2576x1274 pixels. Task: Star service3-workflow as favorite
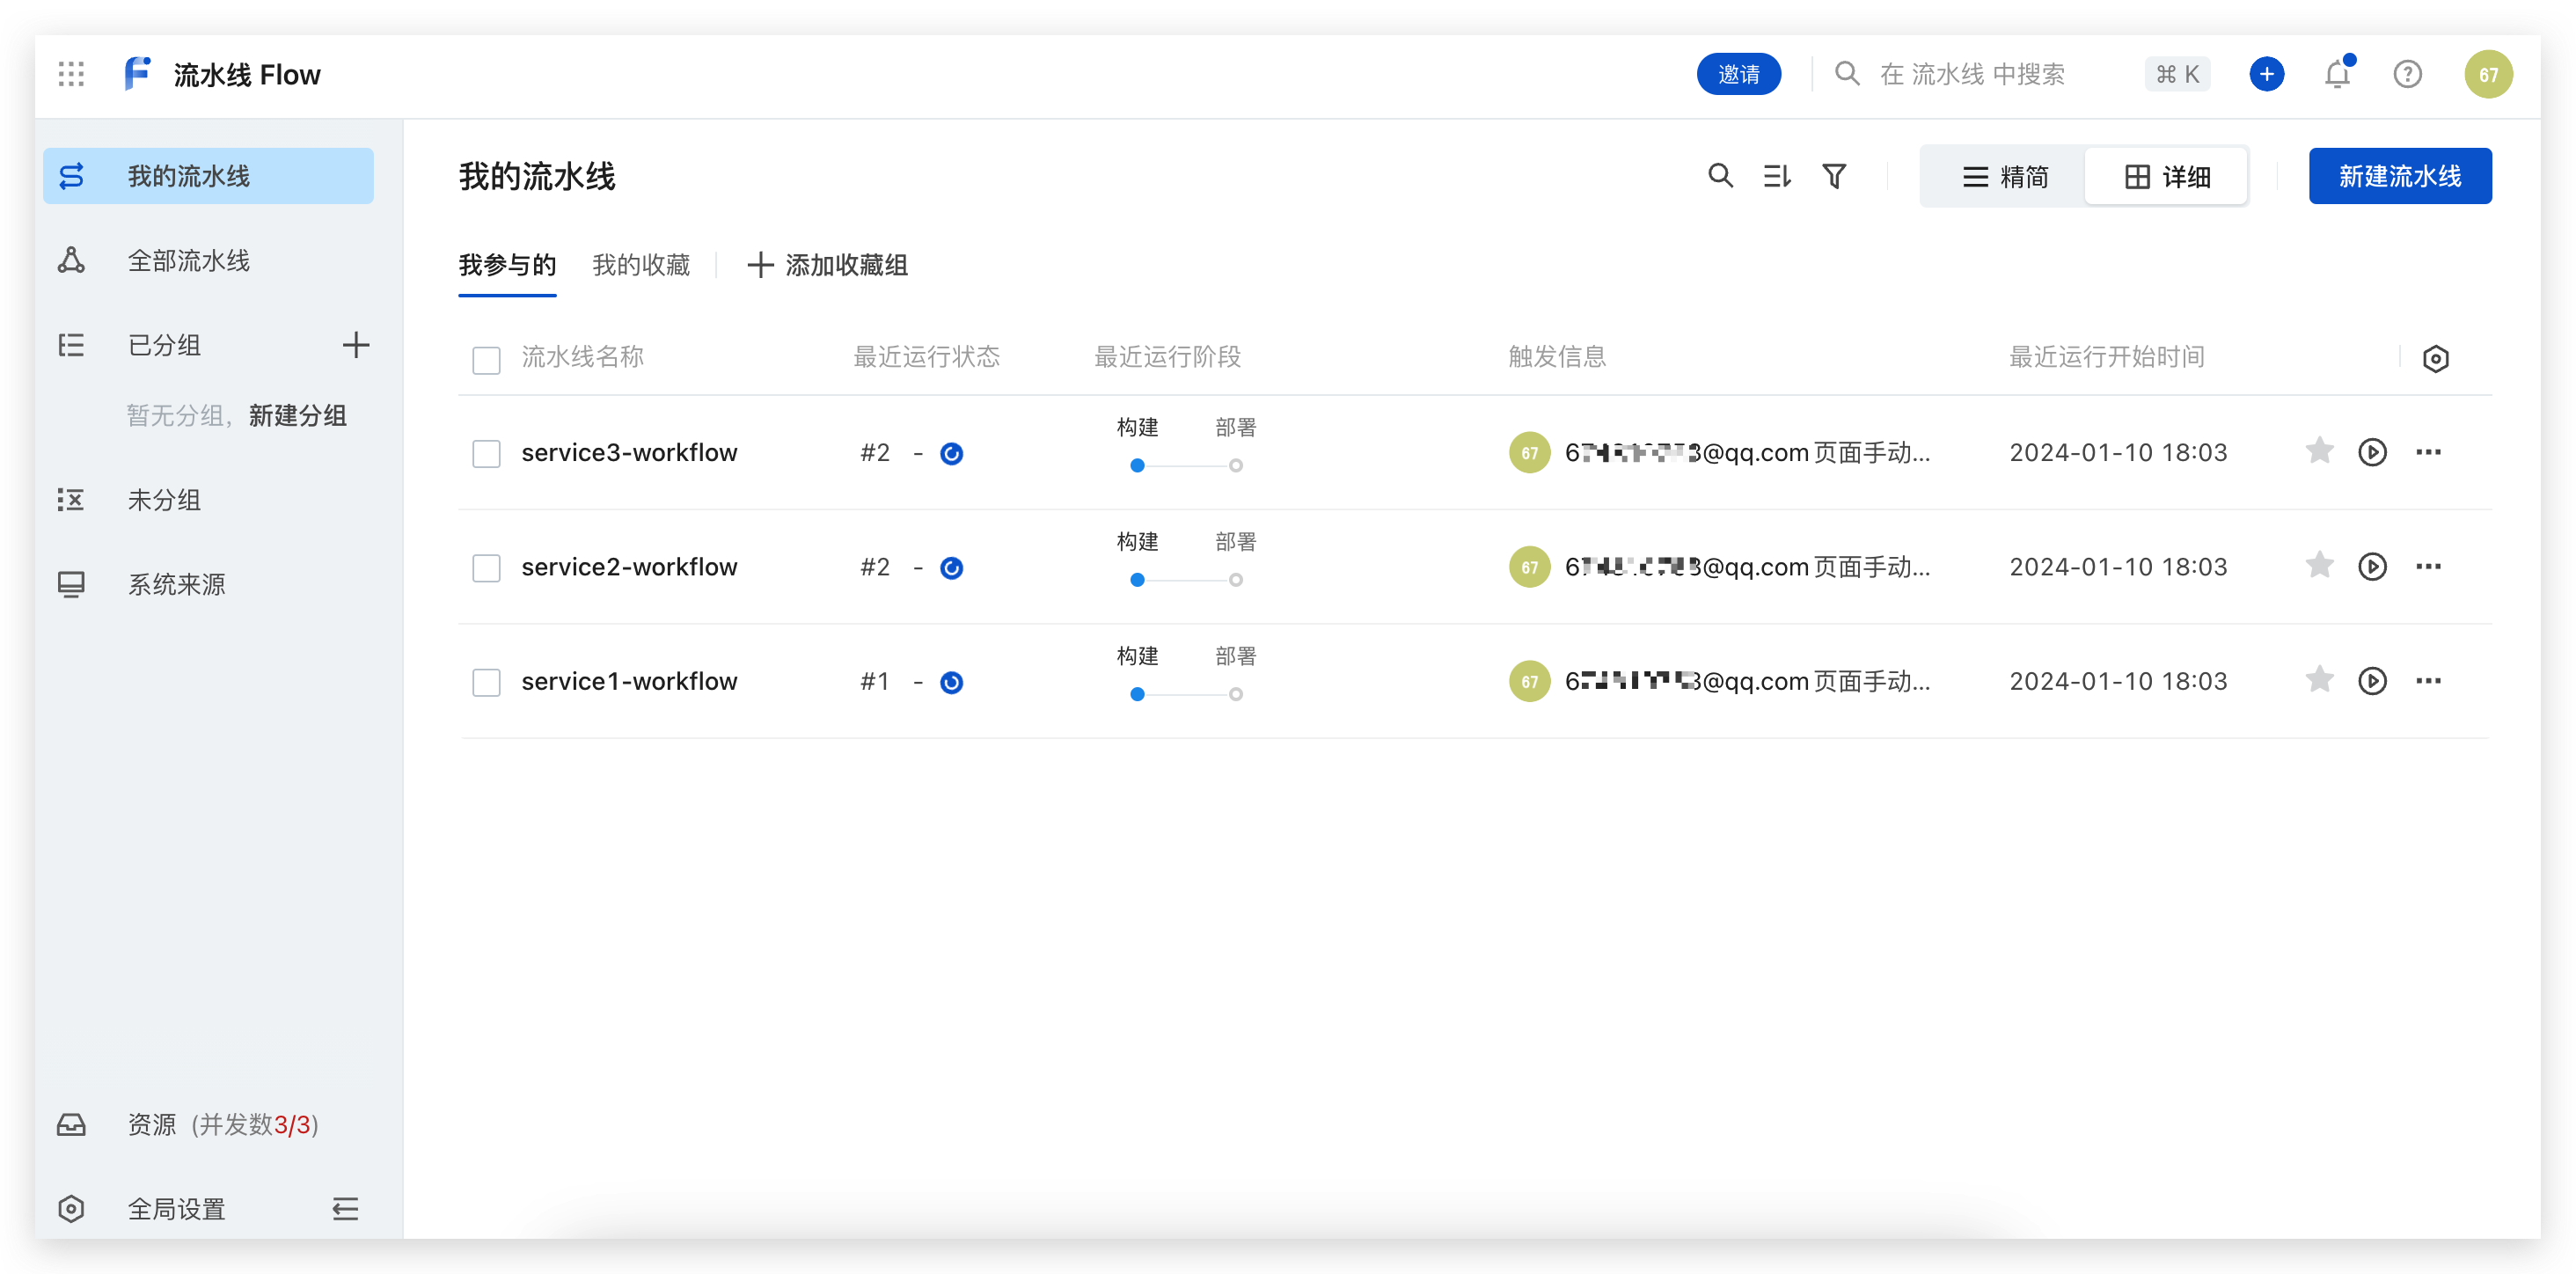(x=2319, y=451)
